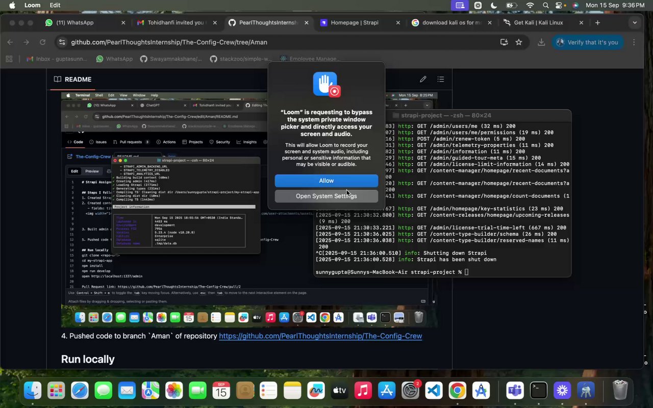653x408 pixels.
Task: Open Photos from the Dock
Action: click(x=174, y=391)
